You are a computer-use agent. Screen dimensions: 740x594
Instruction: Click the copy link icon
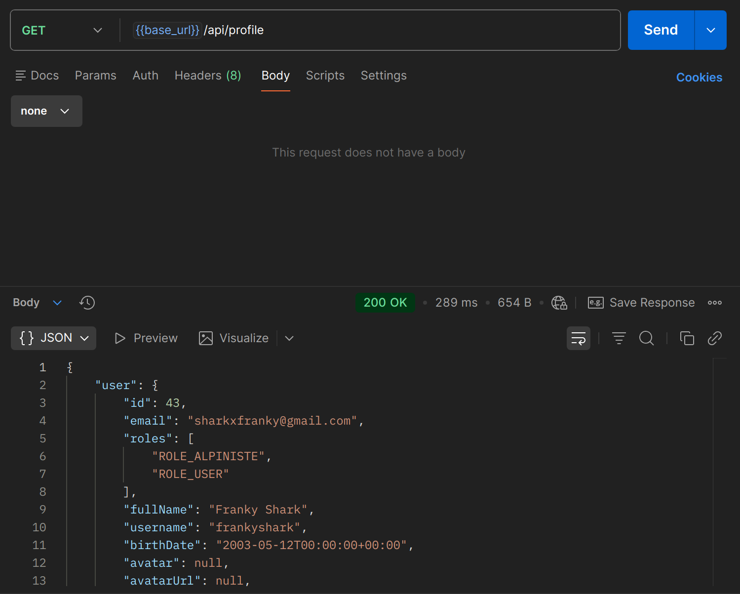click(714, 338)
